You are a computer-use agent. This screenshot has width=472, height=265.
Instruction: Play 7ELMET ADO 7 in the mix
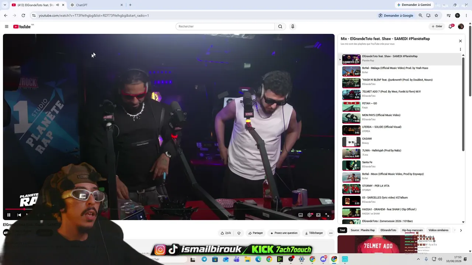pyautogui.click(x=400, y=95)
